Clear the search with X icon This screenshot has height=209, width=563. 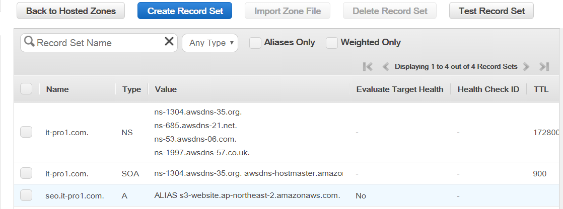169,42
